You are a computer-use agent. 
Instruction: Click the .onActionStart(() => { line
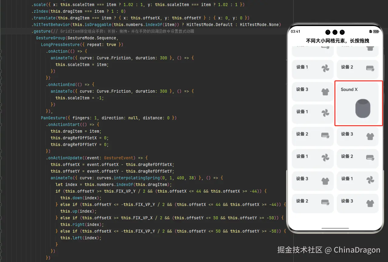click(73, 124)
